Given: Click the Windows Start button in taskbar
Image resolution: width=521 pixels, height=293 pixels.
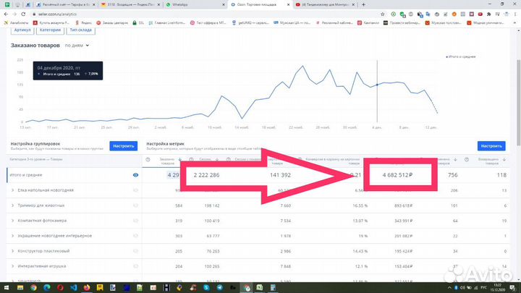Looking at the screenshot, I should pos(6,287).
